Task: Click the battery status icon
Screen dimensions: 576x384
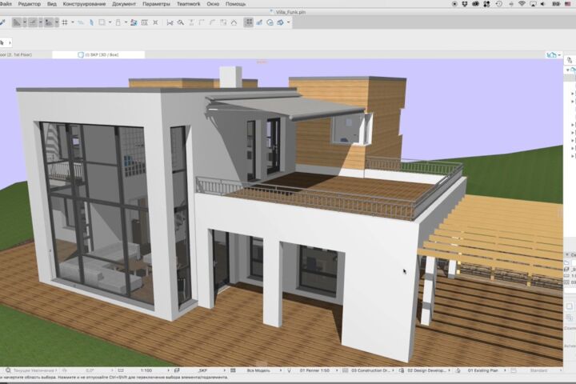Action: 556,4
